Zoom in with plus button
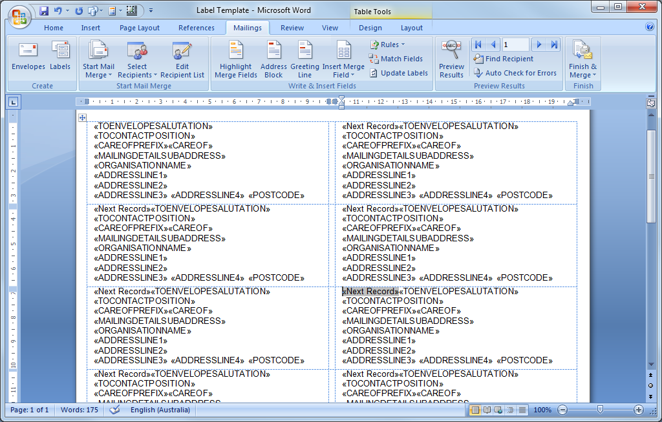Viewport: 662px width, 422px height. (x=638, y=410)
